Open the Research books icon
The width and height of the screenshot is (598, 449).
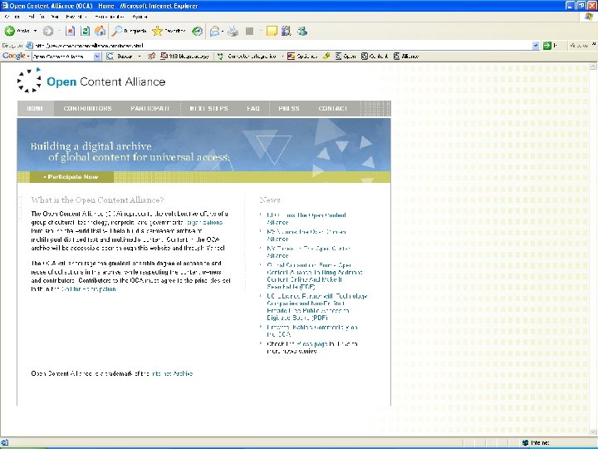coord(286,32)
